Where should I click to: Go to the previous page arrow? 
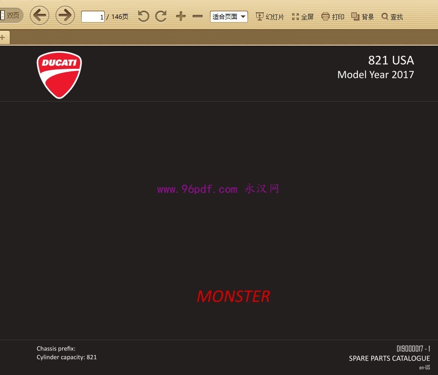40,15
